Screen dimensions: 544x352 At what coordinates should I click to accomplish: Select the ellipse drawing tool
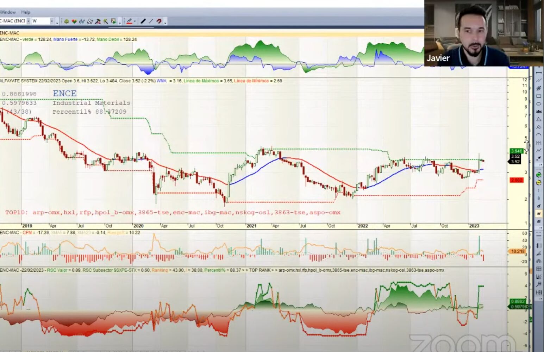(x=539, y=103)
